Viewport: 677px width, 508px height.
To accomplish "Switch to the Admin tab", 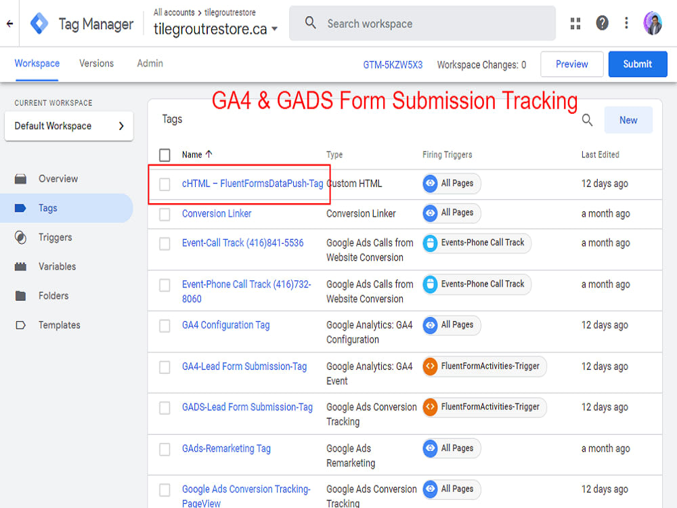I will pyautogui.click(x=150, y=64).
